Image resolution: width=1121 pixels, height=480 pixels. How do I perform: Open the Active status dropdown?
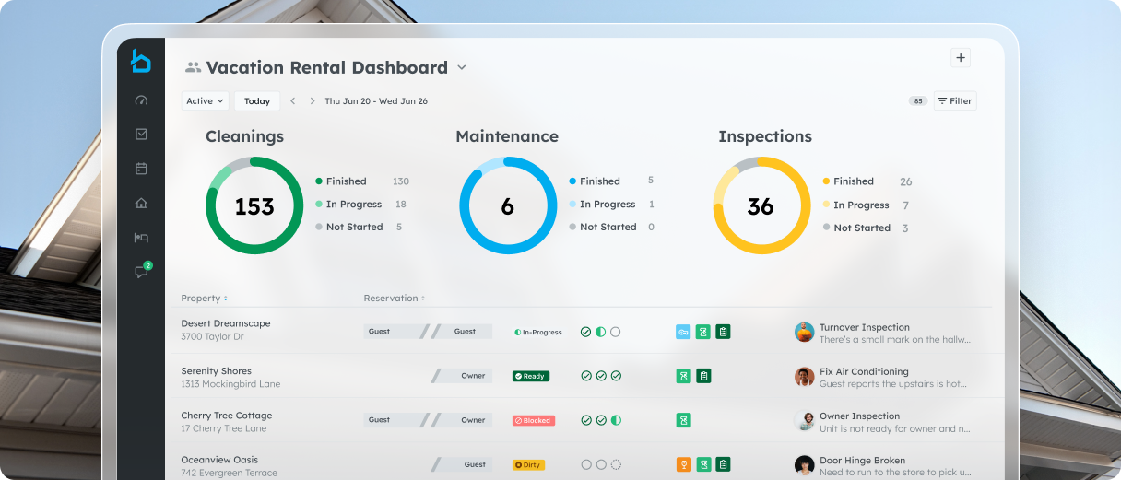[x=205, y=101]
